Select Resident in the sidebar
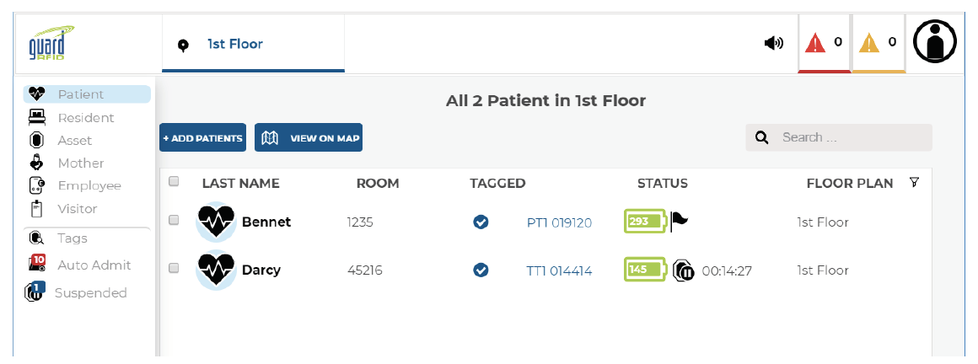 click(x=87, y=117)
